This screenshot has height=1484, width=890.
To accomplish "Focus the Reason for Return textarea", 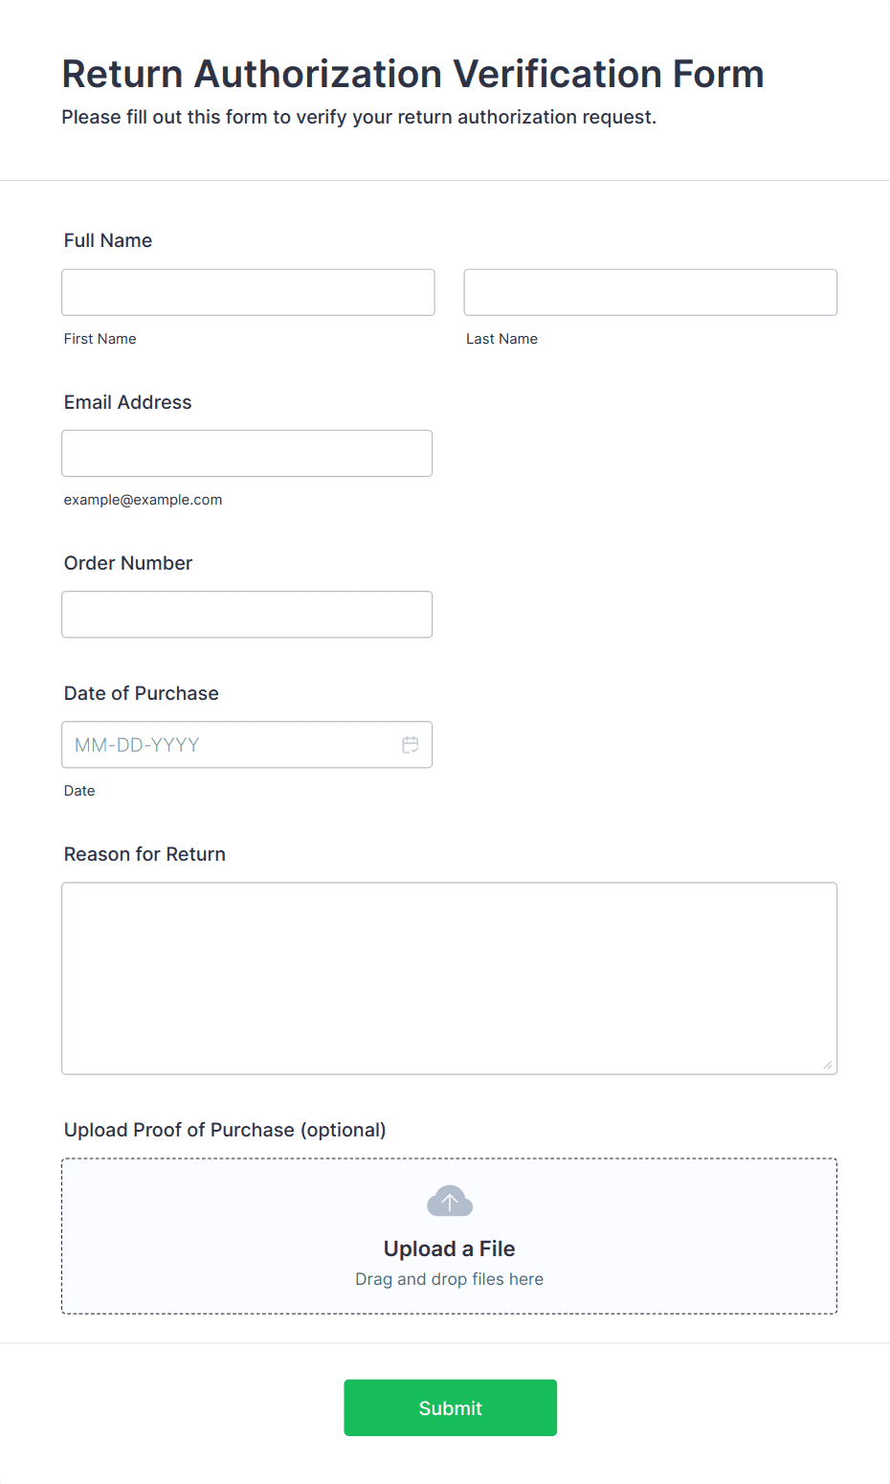I will (x=450, y=978).
